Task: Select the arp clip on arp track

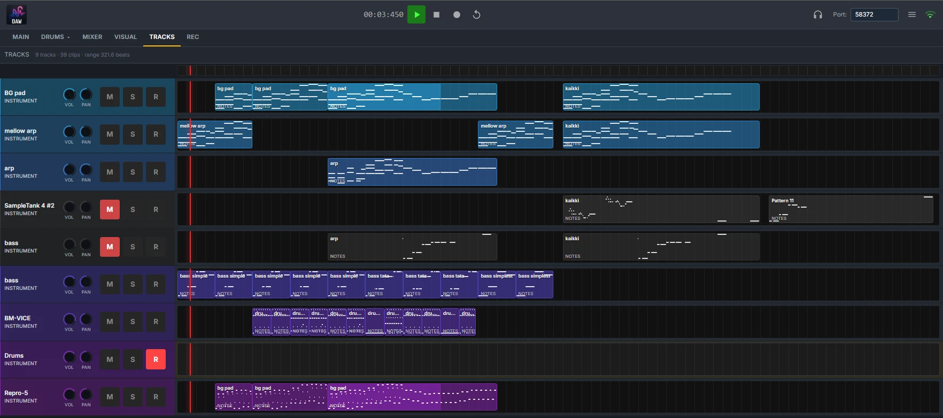Action: click(412, 172)
